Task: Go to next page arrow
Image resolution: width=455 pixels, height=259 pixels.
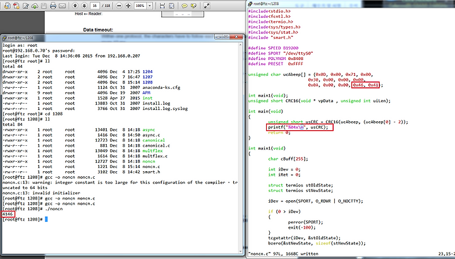Action: pos(84,6)
